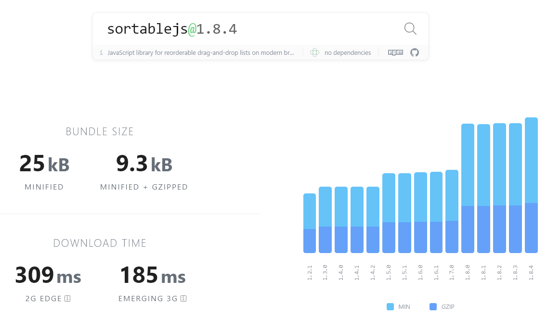Select the 1.8.1 version bar
Viewport: 547px width, 331px height.
pos(483,189)
